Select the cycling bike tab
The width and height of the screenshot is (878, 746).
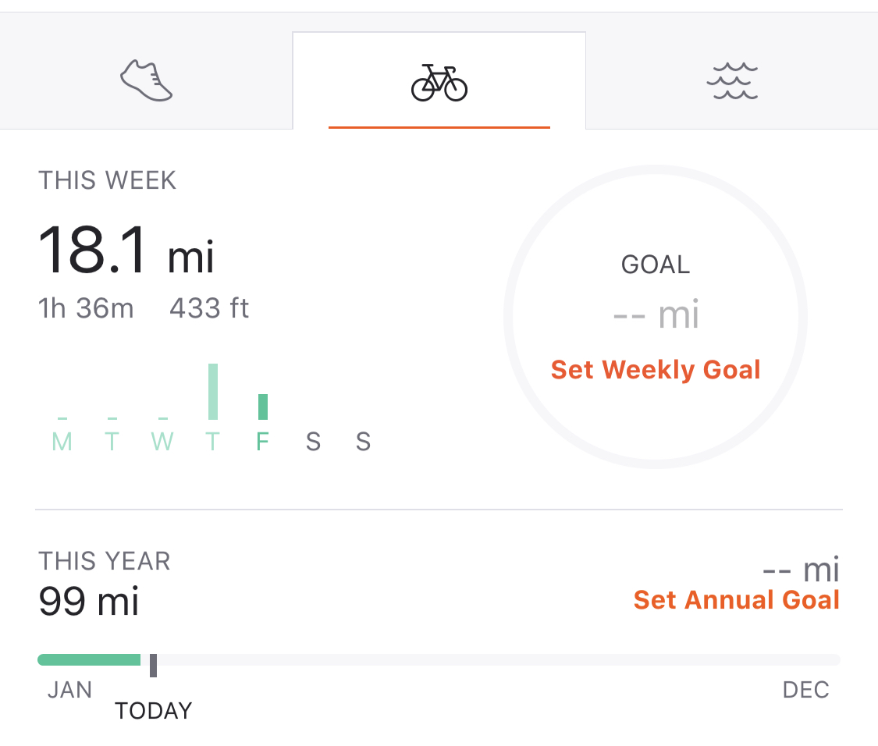pyautogui.click(x=439, y=82)
